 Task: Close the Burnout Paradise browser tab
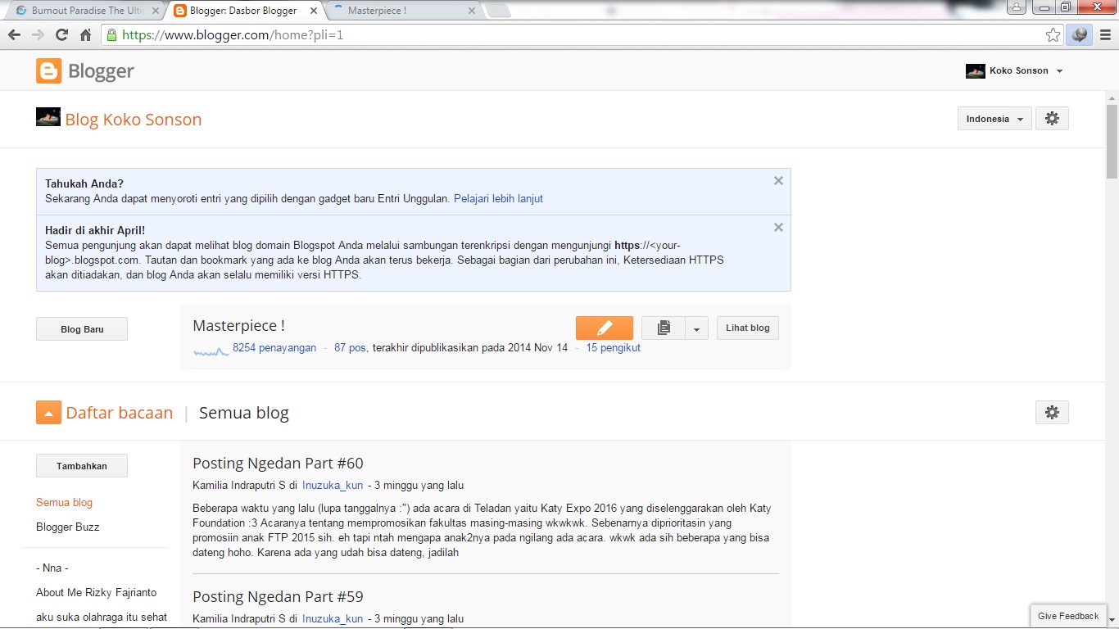[x=156, y=11]
